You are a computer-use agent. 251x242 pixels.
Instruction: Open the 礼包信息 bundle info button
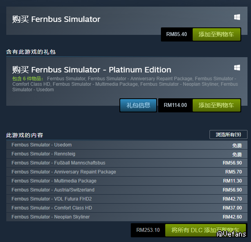tap(138, 105)
